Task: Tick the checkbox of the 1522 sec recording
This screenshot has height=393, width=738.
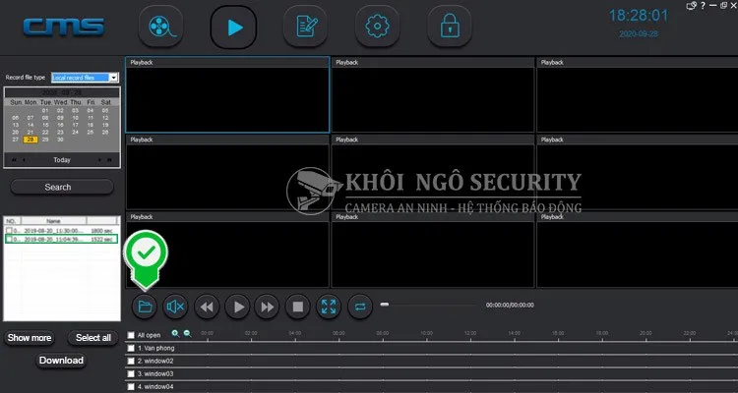Action: [x=9, y=240]
